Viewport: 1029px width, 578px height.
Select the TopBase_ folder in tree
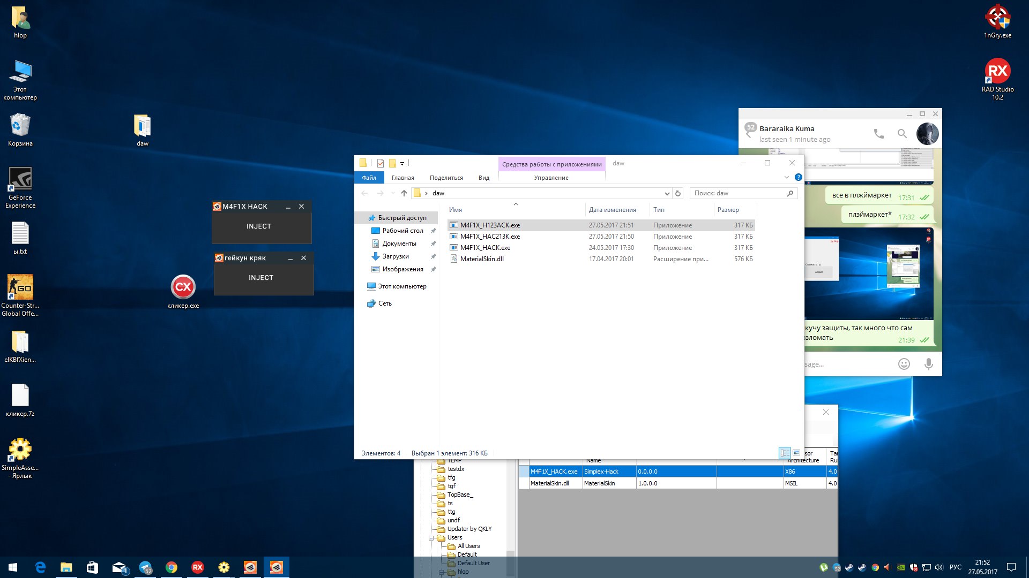460,495
